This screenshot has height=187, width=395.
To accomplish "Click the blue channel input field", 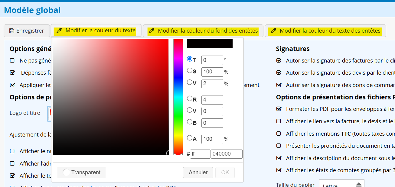I will click(212, 123).
